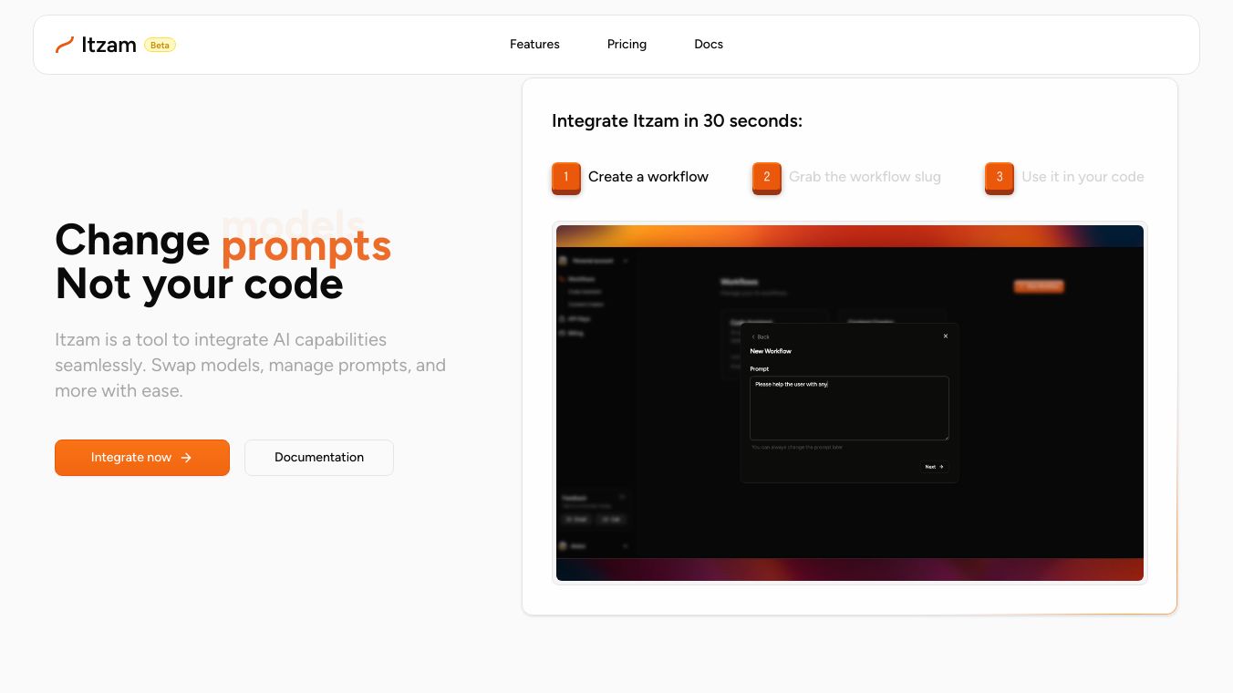The image size is (1233, 693).
Task: Click the Itzam brand name
Action: (109, 45)
